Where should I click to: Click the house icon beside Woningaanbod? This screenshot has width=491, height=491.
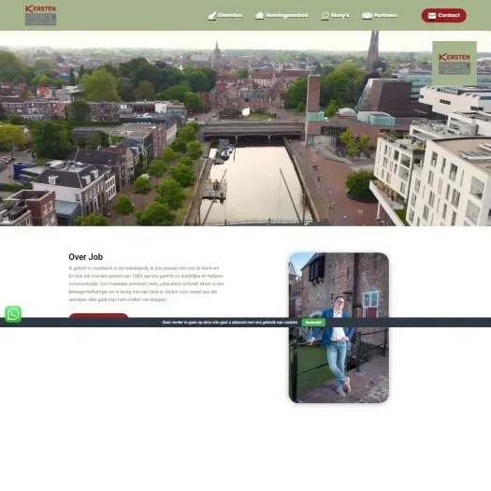click(259, 15)
